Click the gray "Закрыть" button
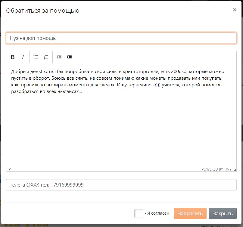Image resolution: width=243 pixels, height=227 pixels. (223, 213)
